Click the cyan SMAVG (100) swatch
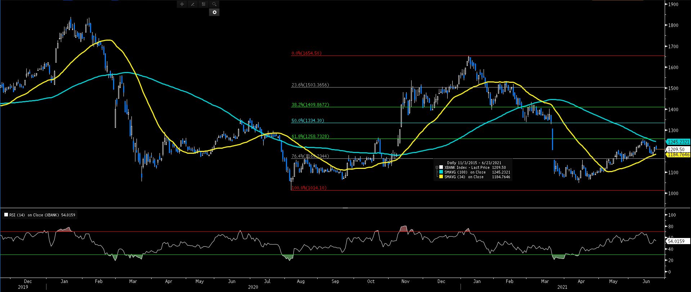The height and width of the screenshot is (292, 691). point(441,172)
